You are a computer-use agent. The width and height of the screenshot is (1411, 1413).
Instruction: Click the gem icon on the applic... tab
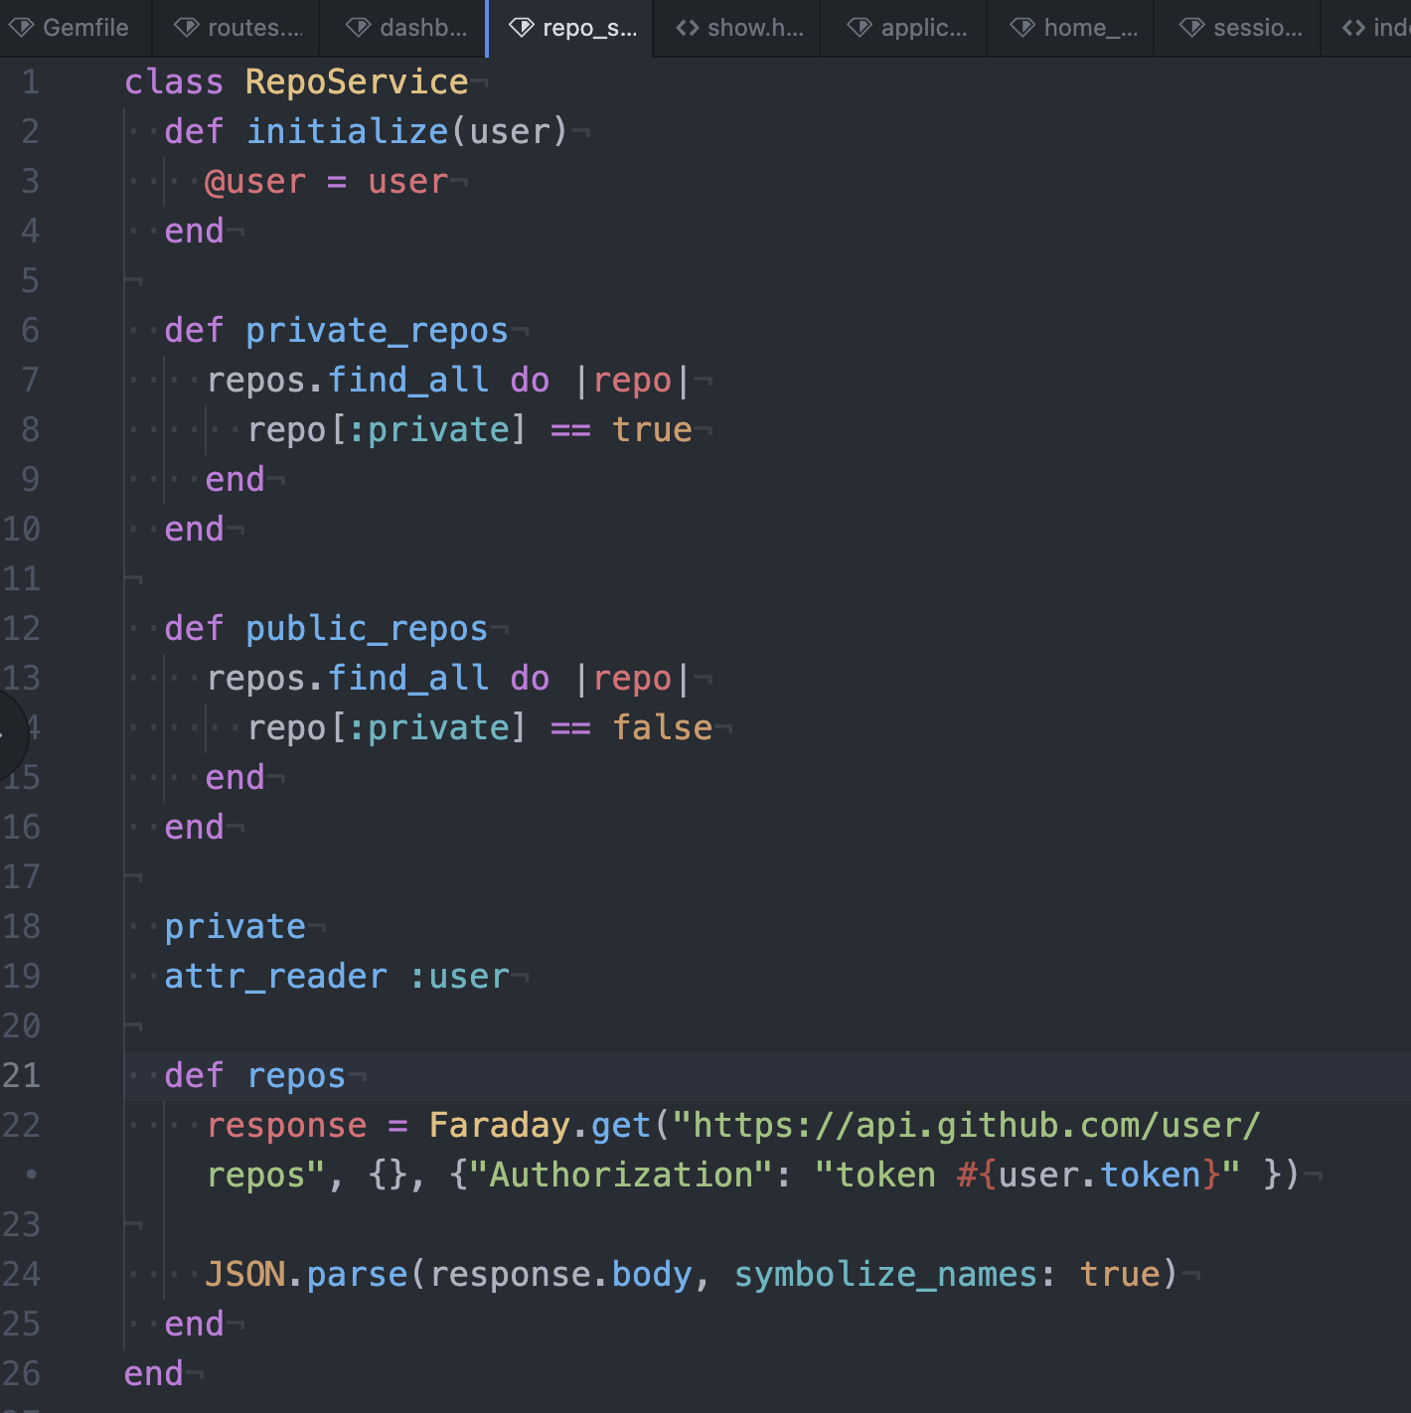pos(859,28)
